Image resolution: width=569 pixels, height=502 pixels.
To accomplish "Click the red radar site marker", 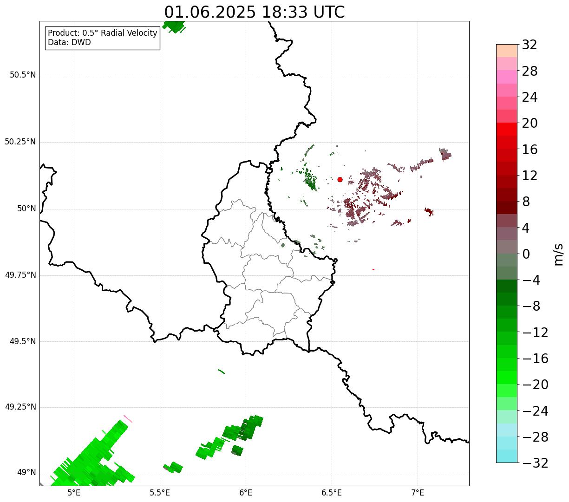I will tap(340, 179).
